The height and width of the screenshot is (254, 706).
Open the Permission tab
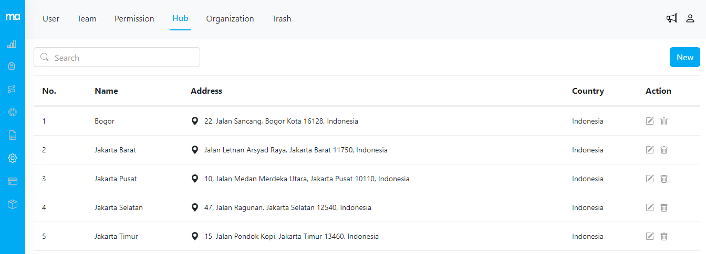[x=134, y=19]
